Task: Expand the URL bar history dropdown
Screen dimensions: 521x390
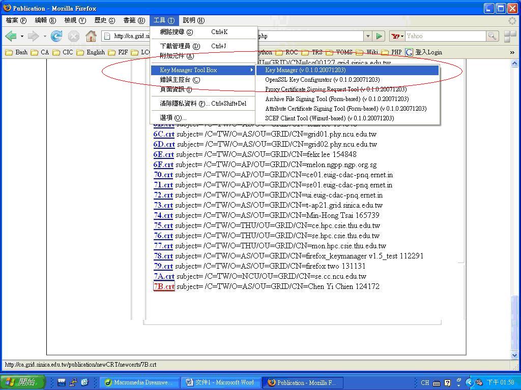Action: coord(368,36)
